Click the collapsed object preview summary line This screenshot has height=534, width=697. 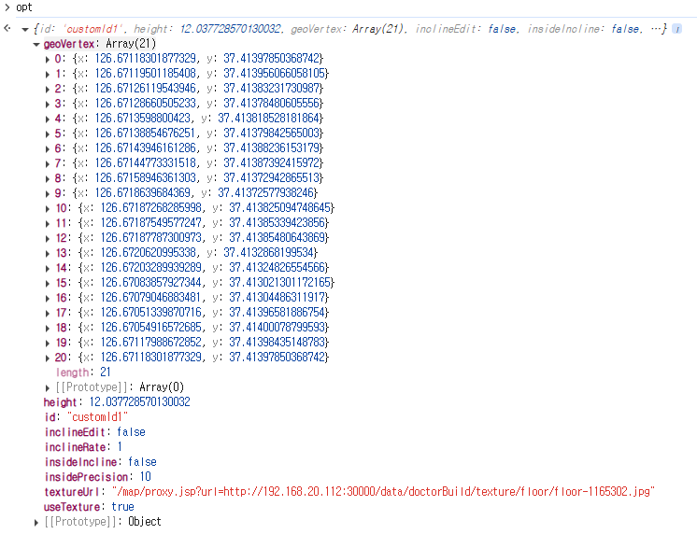[x=350, y=29]
